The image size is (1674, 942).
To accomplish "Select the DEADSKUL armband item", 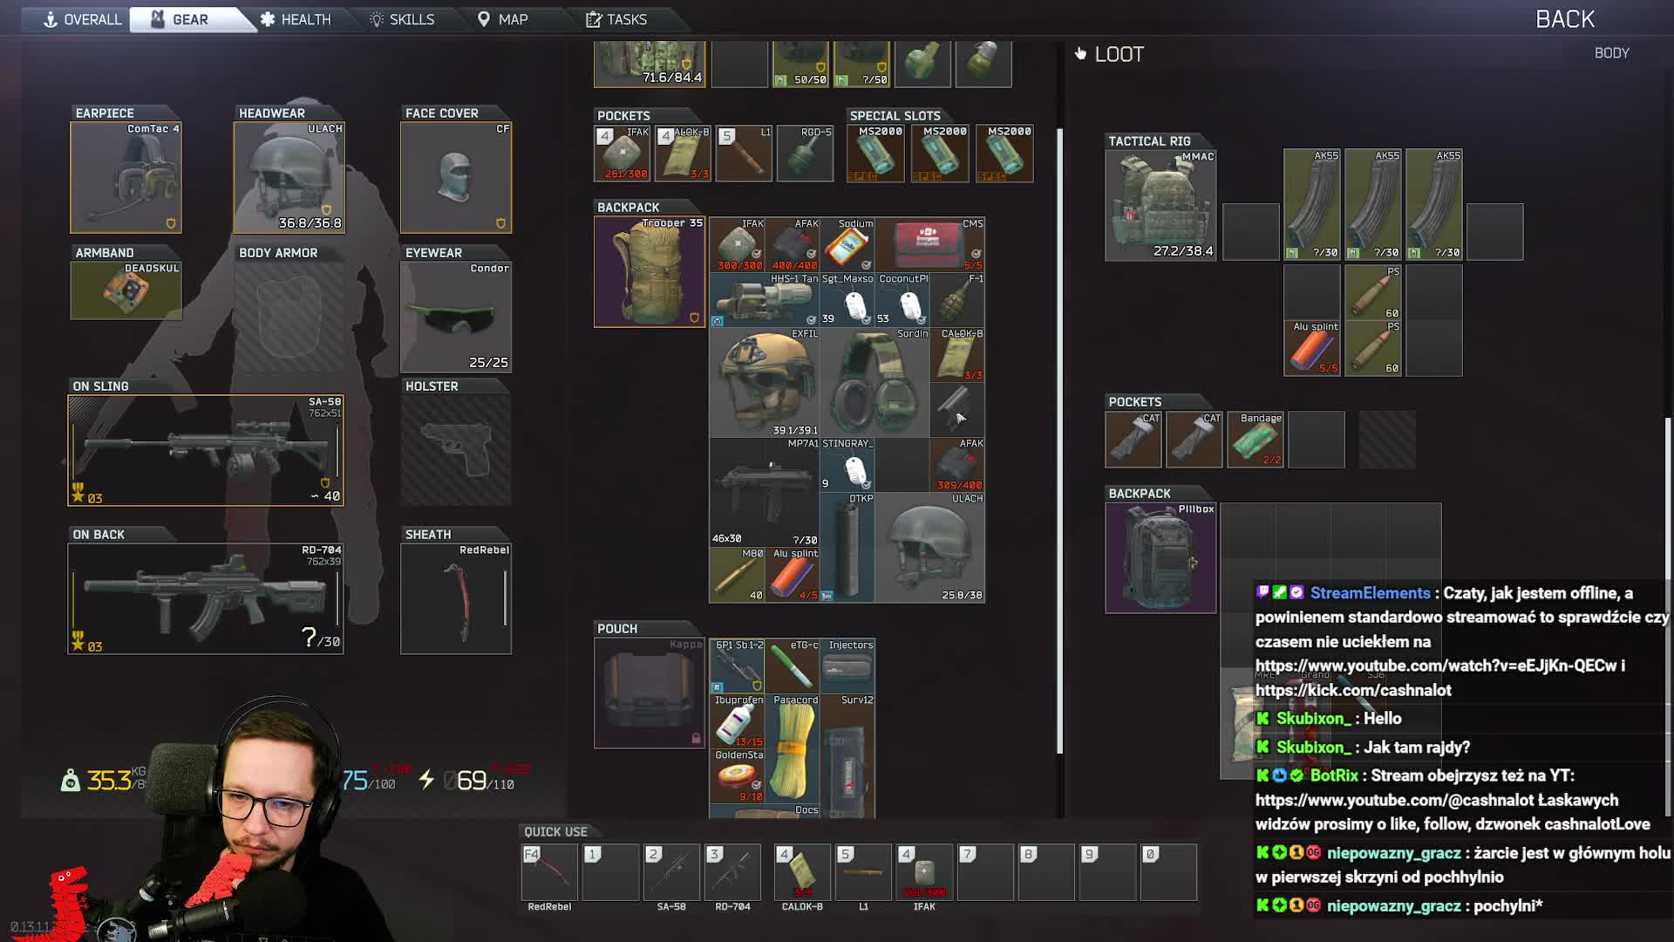I will coord(126,290).
